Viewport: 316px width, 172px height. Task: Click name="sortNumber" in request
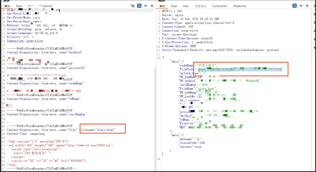pyautogui.click(x=73, y=114)
